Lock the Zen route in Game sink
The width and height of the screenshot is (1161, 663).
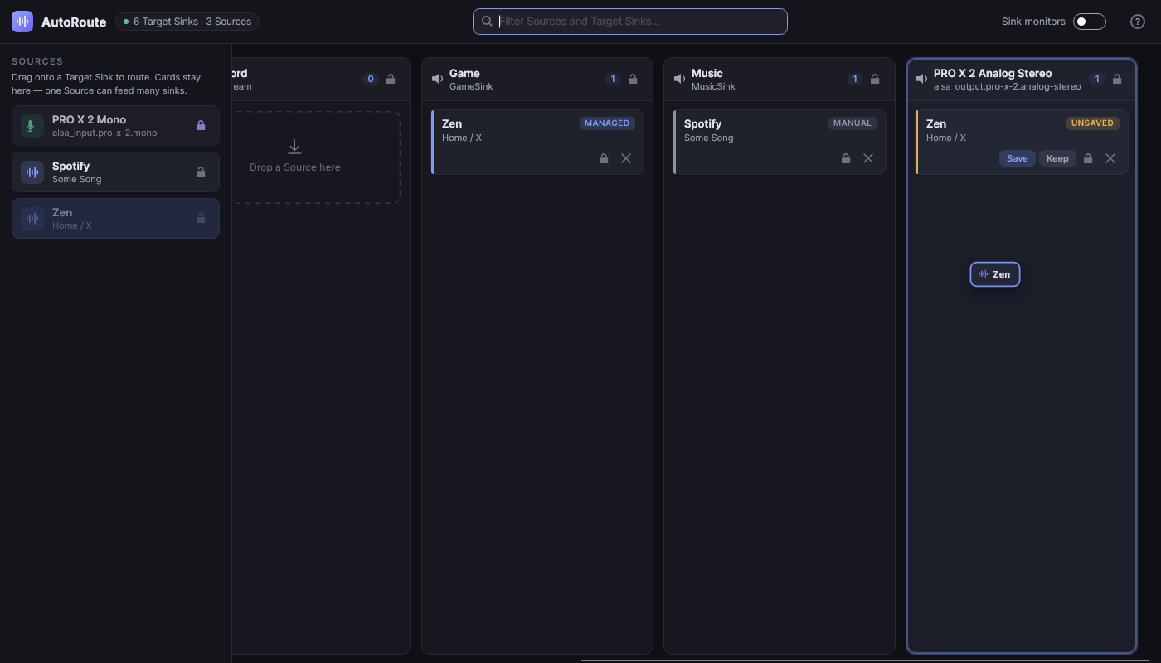coord(604,158)
